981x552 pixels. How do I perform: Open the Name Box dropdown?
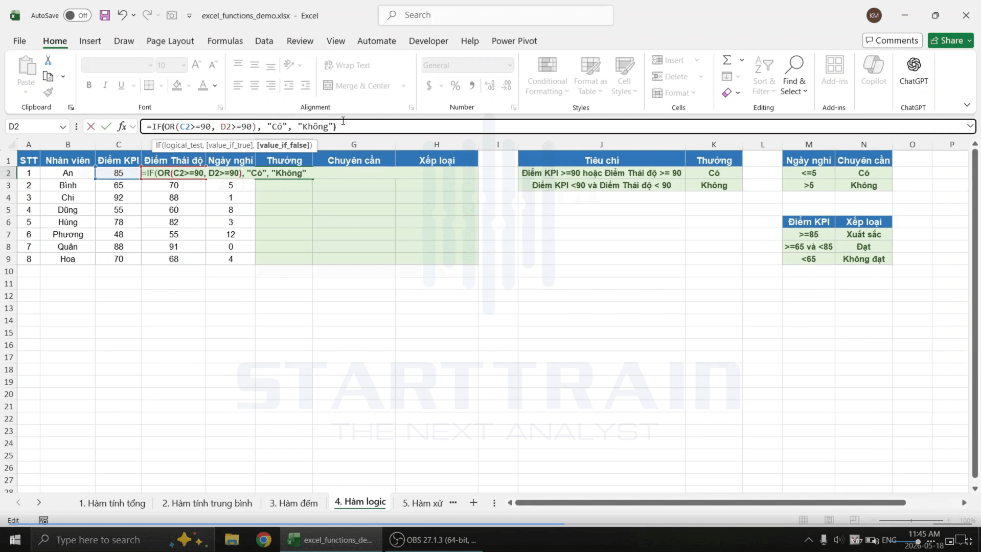point(62,126)
